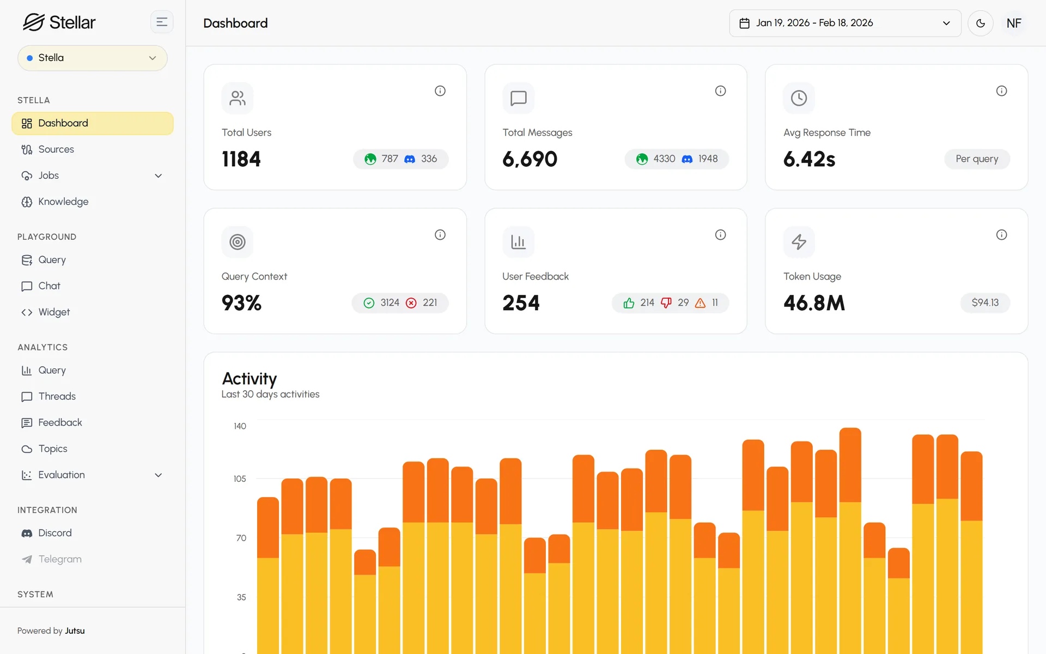Viewport: 1046px width, 654px height.
Task: Click the User Feedback bar chart icon
Action: coord(518,242)
